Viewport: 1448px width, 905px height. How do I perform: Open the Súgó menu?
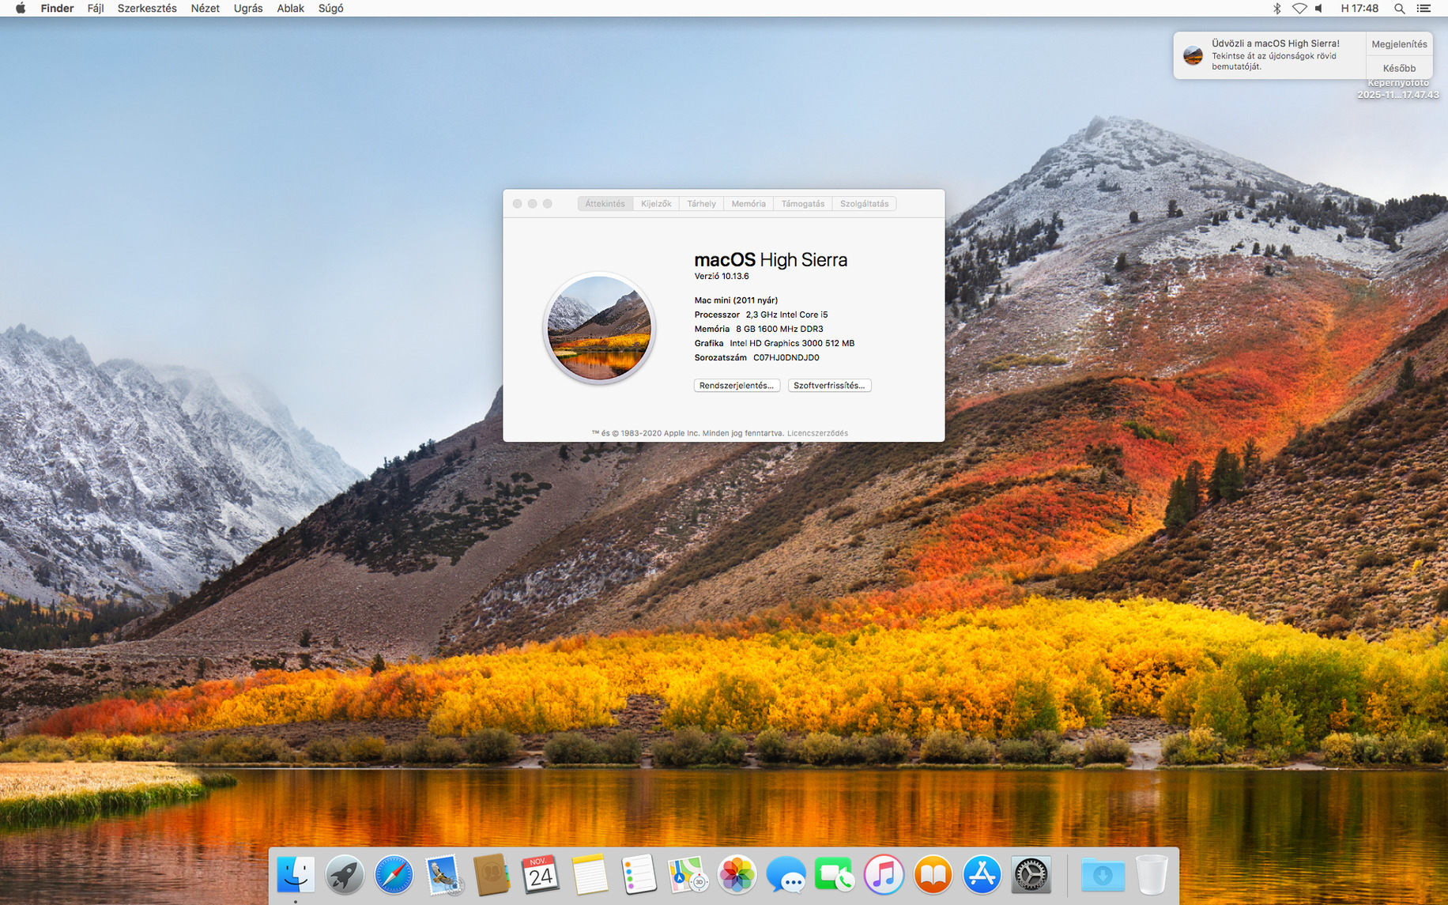point(330,9)
